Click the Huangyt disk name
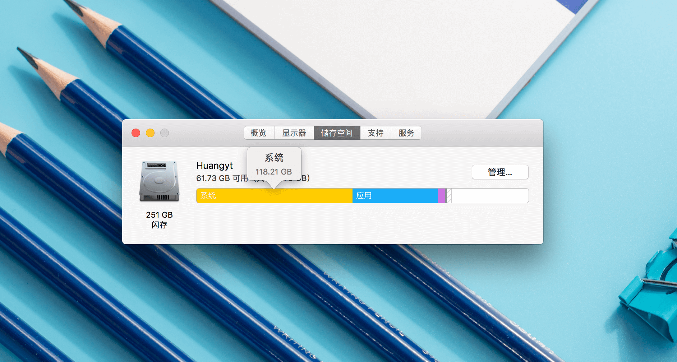 coord(215,166)
